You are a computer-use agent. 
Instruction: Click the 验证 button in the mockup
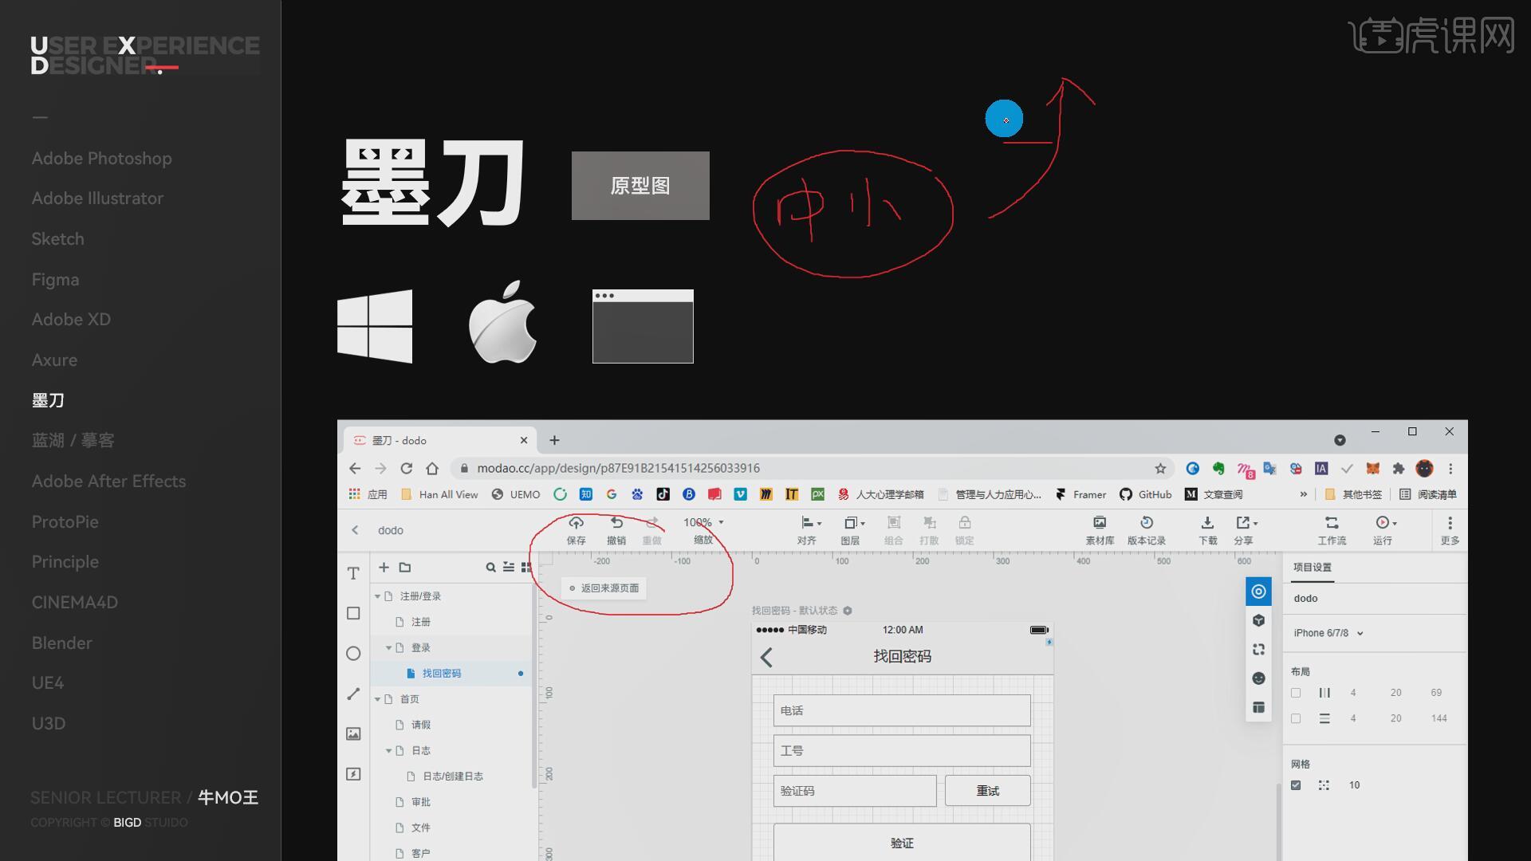(901, 843)
